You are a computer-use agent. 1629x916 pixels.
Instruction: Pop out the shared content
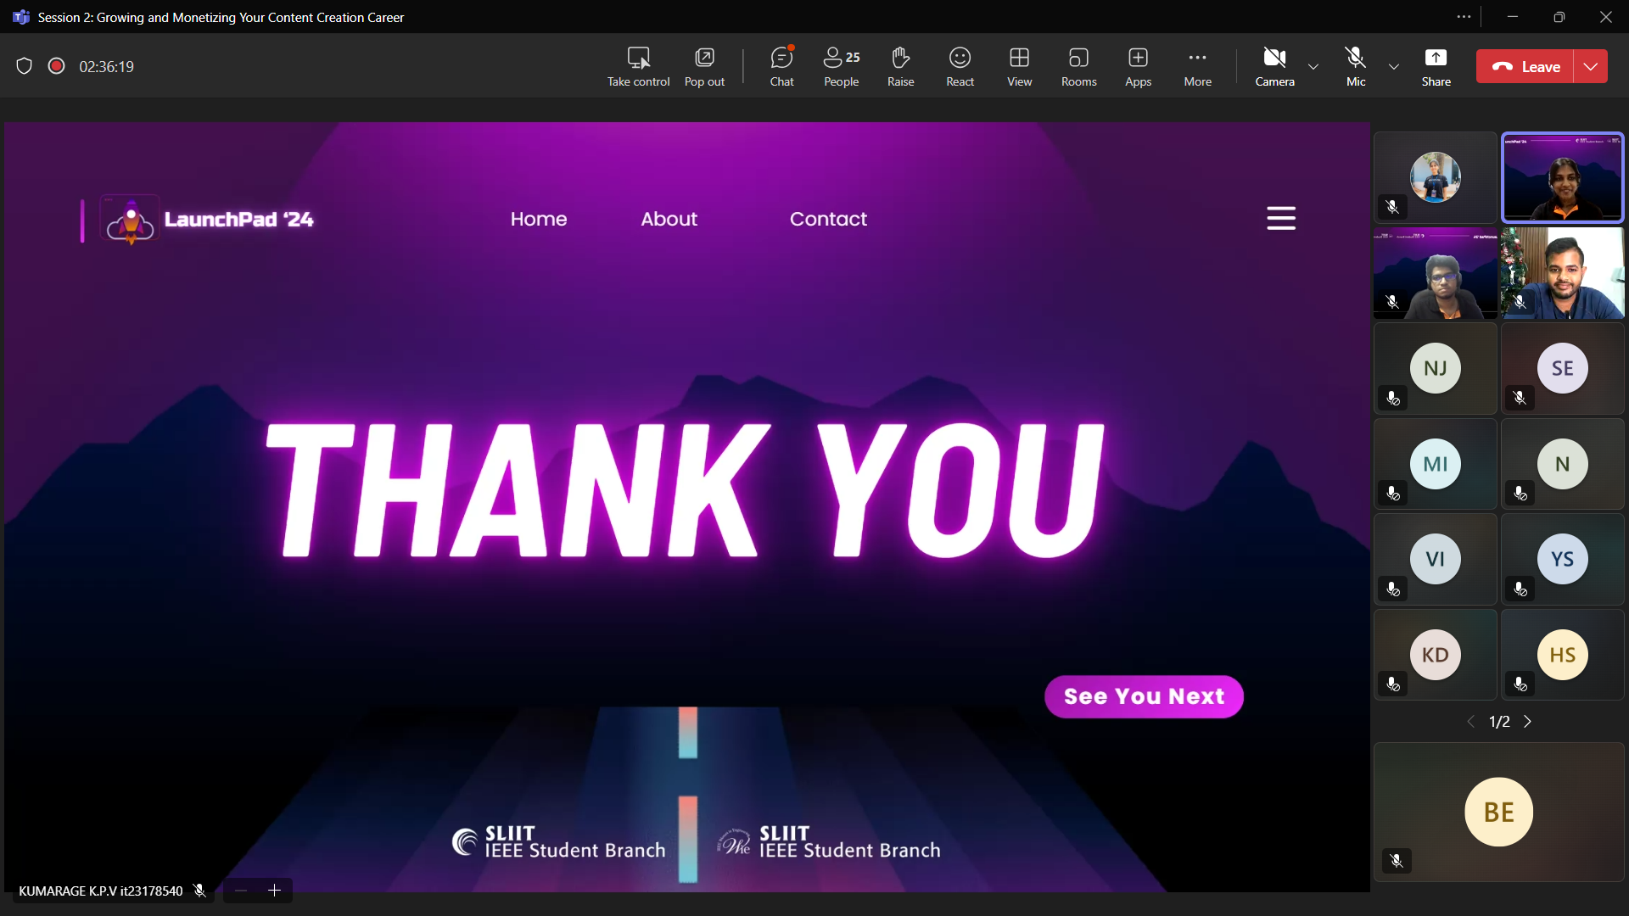click(704, 66)
